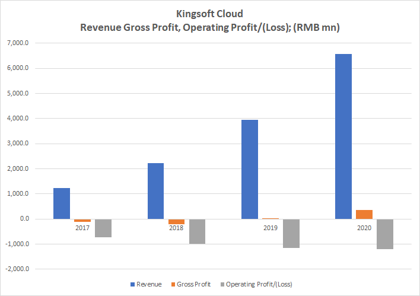Select the 2020 Revenue bar
The height and width of the screenshot is (296, 420).
(x=343, y=136)
